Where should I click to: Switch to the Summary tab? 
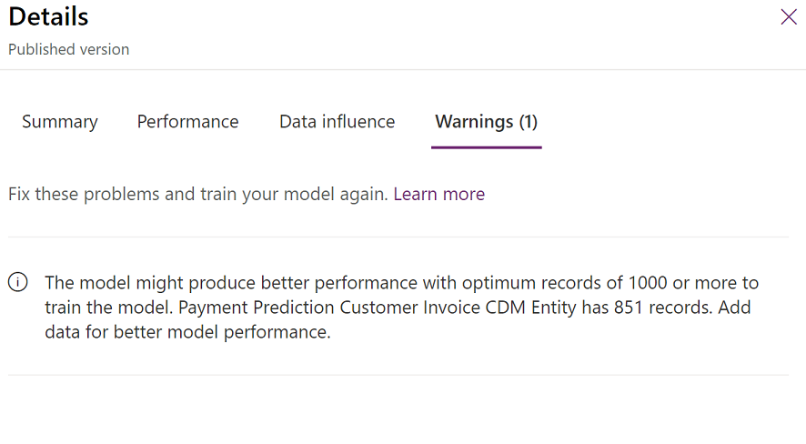60,122
